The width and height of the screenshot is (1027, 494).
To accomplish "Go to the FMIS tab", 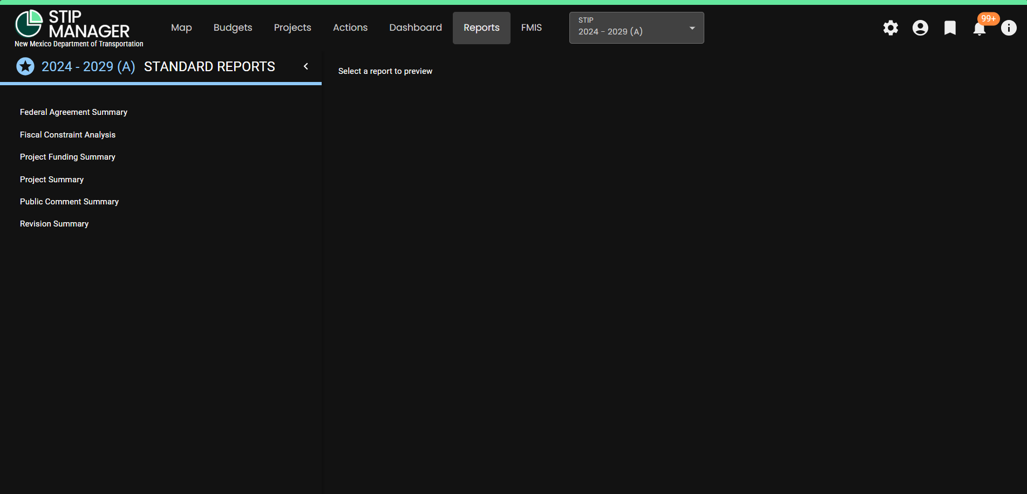I will tap(532, 28).
